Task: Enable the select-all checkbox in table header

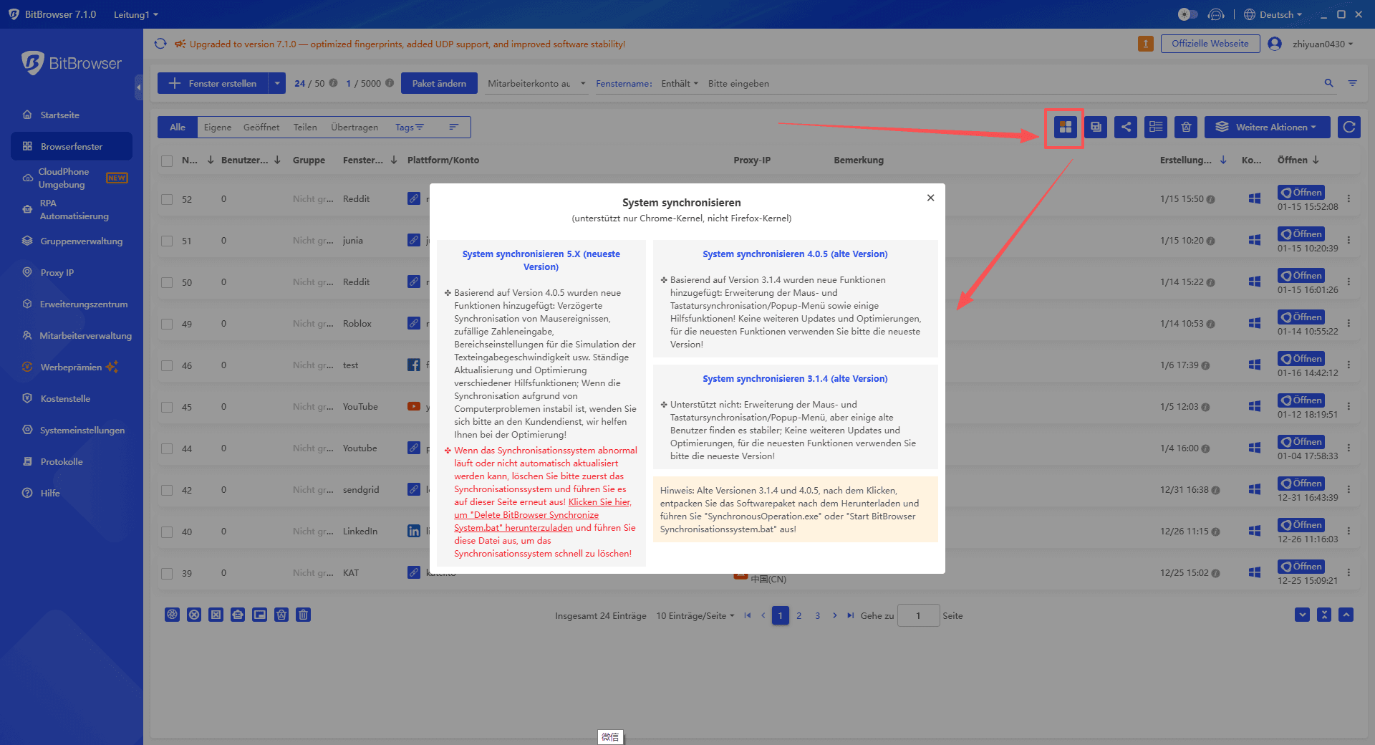Action: click(x=167, y=160)
